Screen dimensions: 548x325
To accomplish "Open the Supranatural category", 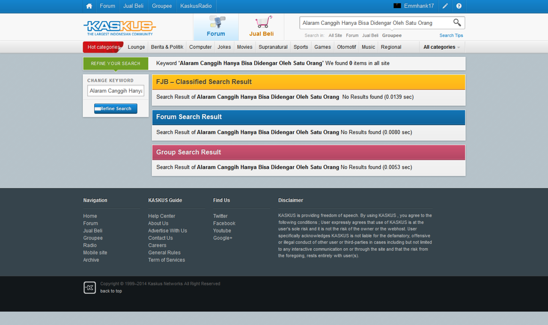I will (x=273, y=47).
